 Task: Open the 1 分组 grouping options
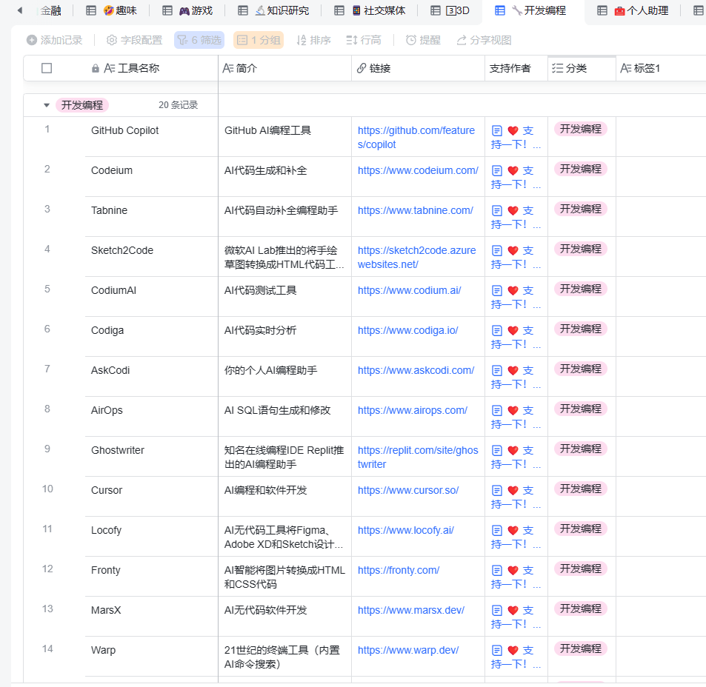259,40
